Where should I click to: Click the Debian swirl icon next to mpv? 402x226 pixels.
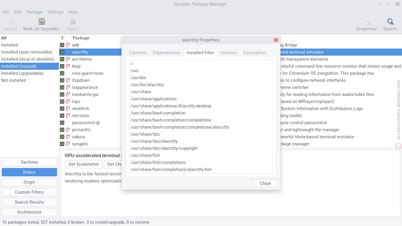coord(68,102)
